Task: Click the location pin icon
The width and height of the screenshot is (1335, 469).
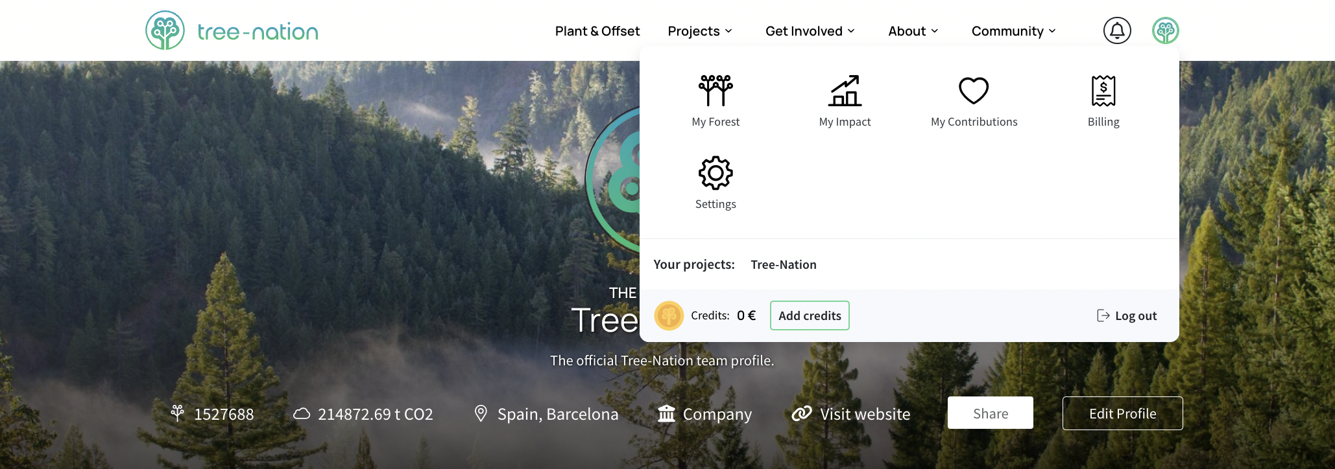Action: [481, 413]
